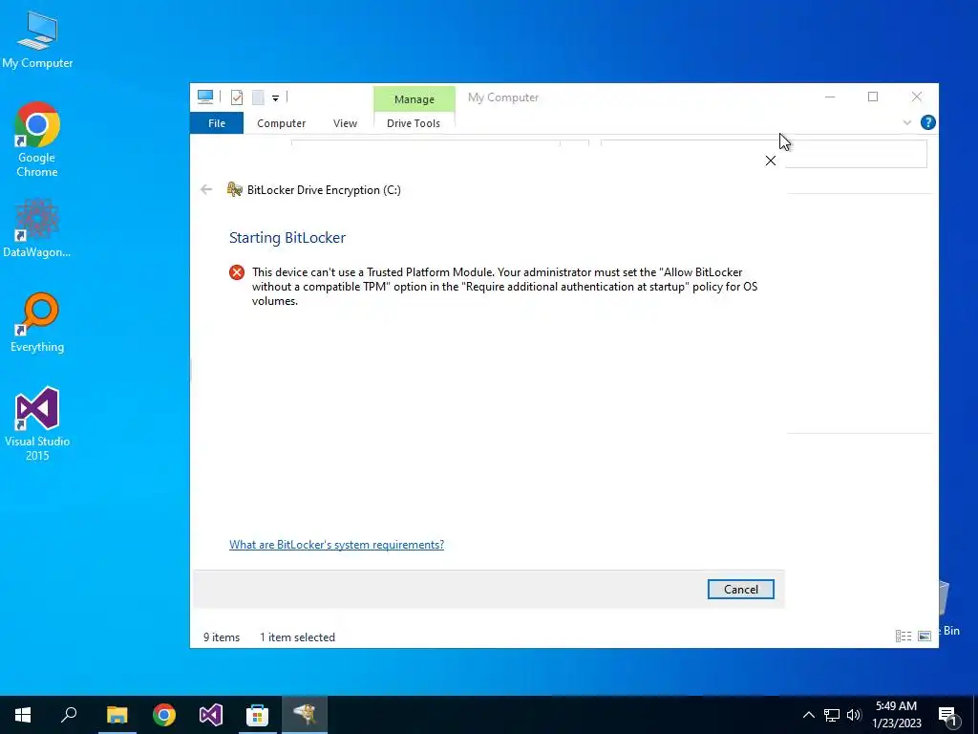Open the Drive Tools tab
Image resolution: width=978 pixels, height=734 pixels.
(x=414, y=123)
